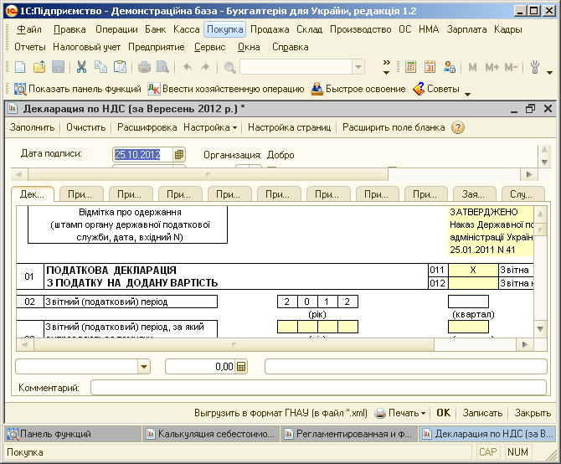Image resolution: width=561 pixels, height=464 pixels.
Task: Open the Calendar icon showing 31
Action: 430,67
